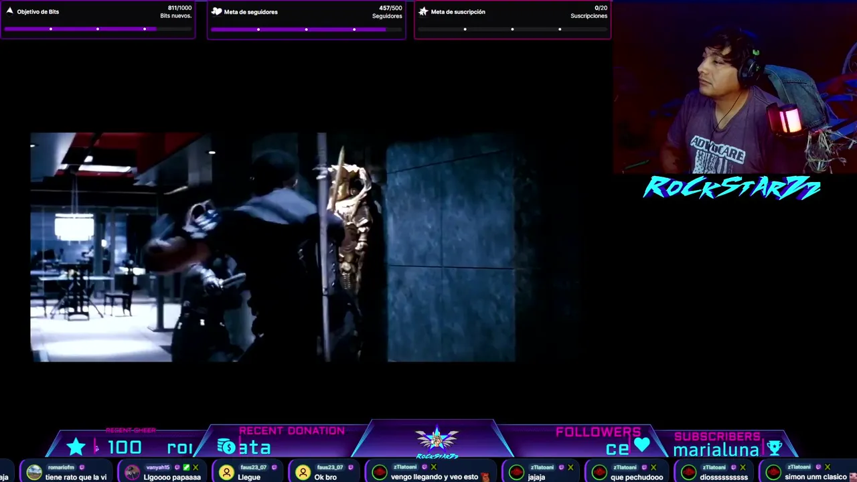Click the X badge on 'que pechudooo' message
Image resolution: width=857 pixels, height=482 pixels.
[653, 467]
